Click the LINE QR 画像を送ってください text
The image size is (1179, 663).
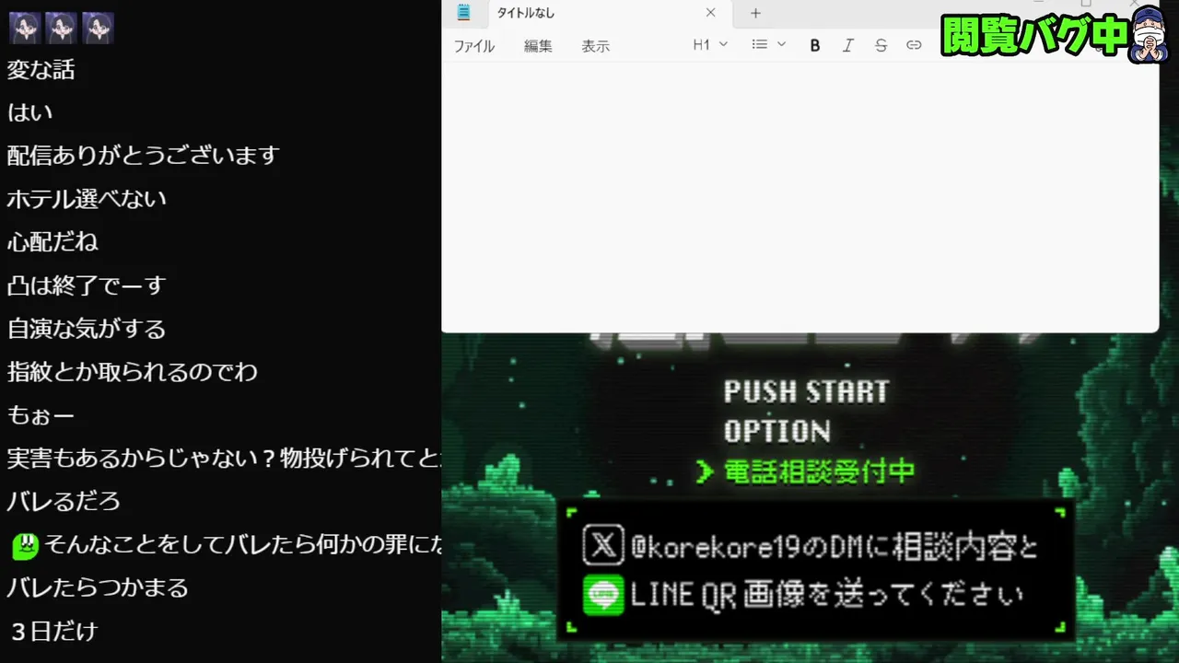pos(826,596)
